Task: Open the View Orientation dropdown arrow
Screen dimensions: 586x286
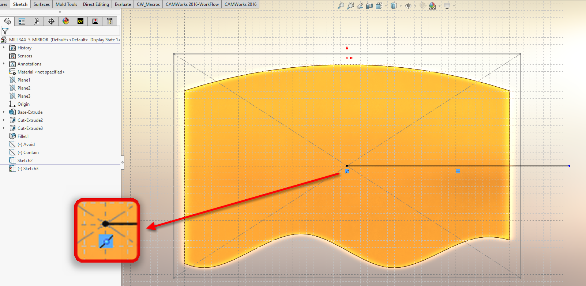Action: [386, 6]
